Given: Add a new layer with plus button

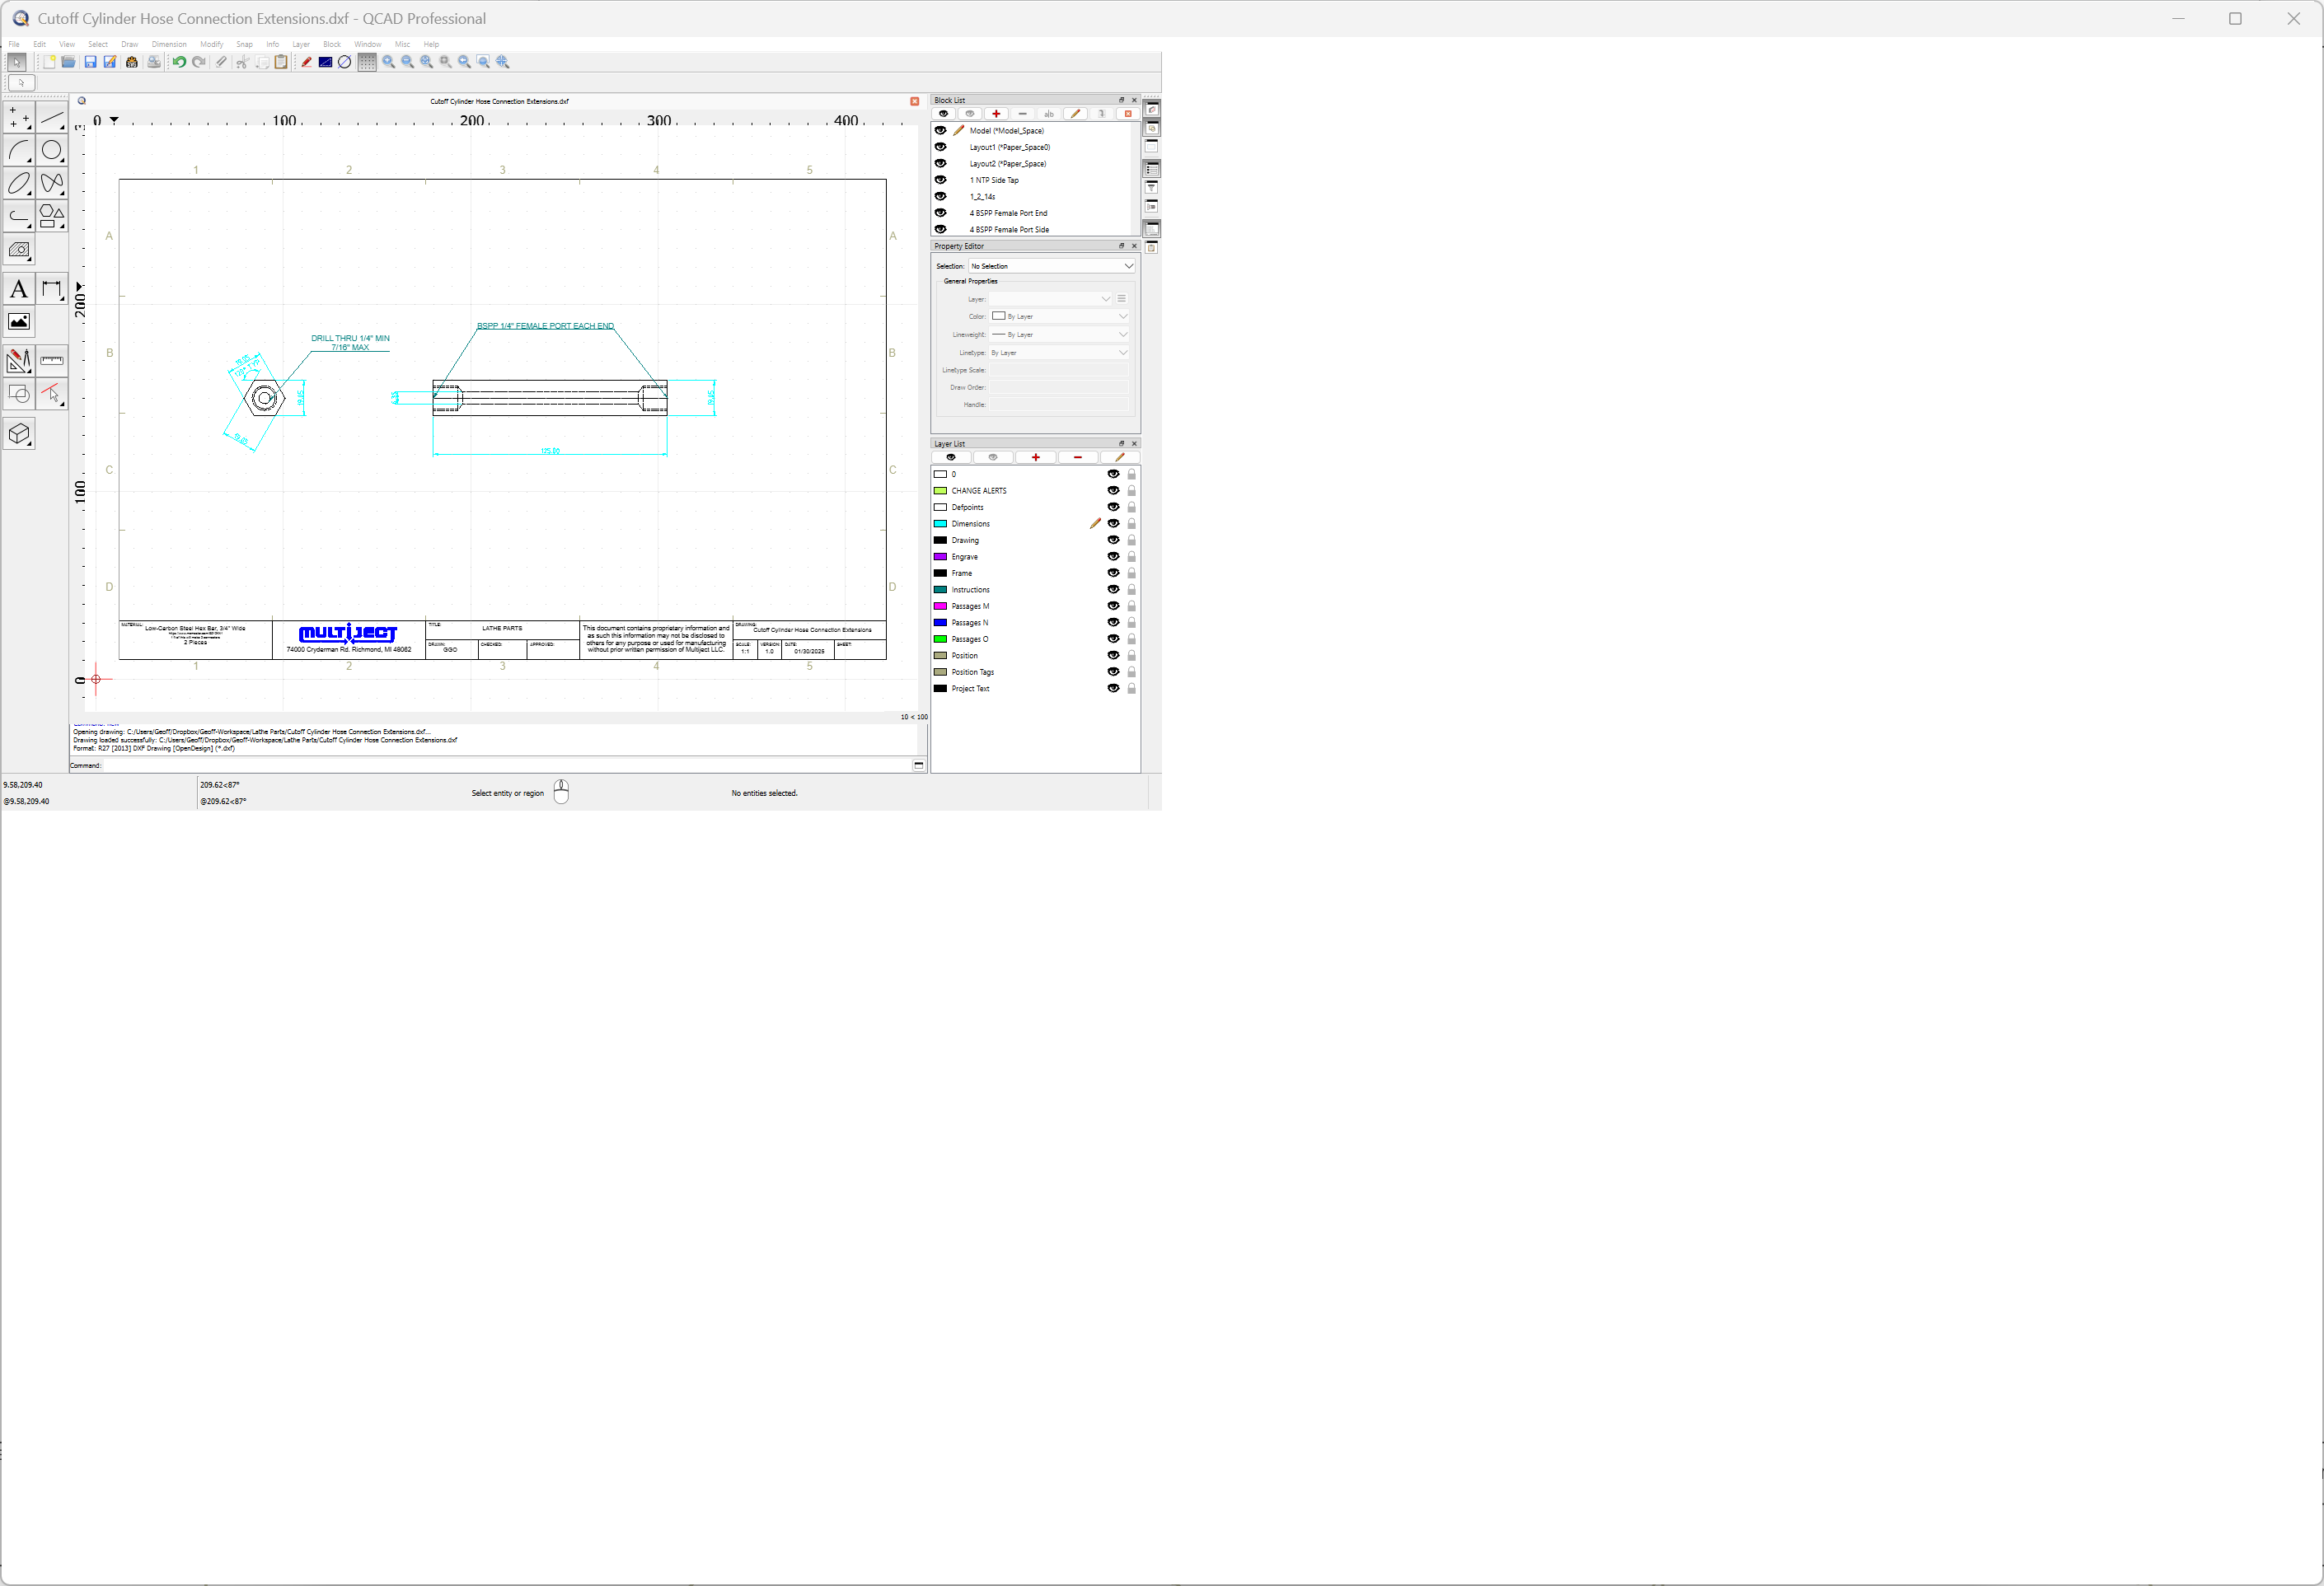Looking at the screenshot, I should pos(1036,458).
